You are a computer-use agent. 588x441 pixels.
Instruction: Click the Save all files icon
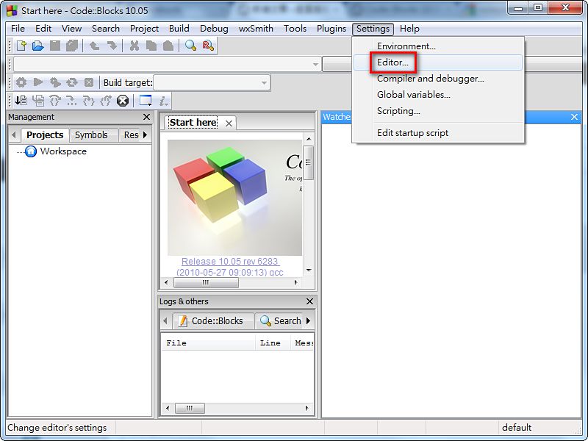(x=71, y=46)
